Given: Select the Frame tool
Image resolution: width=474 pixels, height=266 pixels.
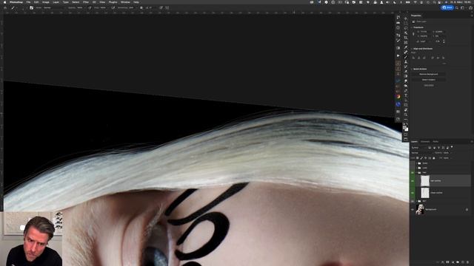Looking at the screenshot, I should tap(406, 43).
